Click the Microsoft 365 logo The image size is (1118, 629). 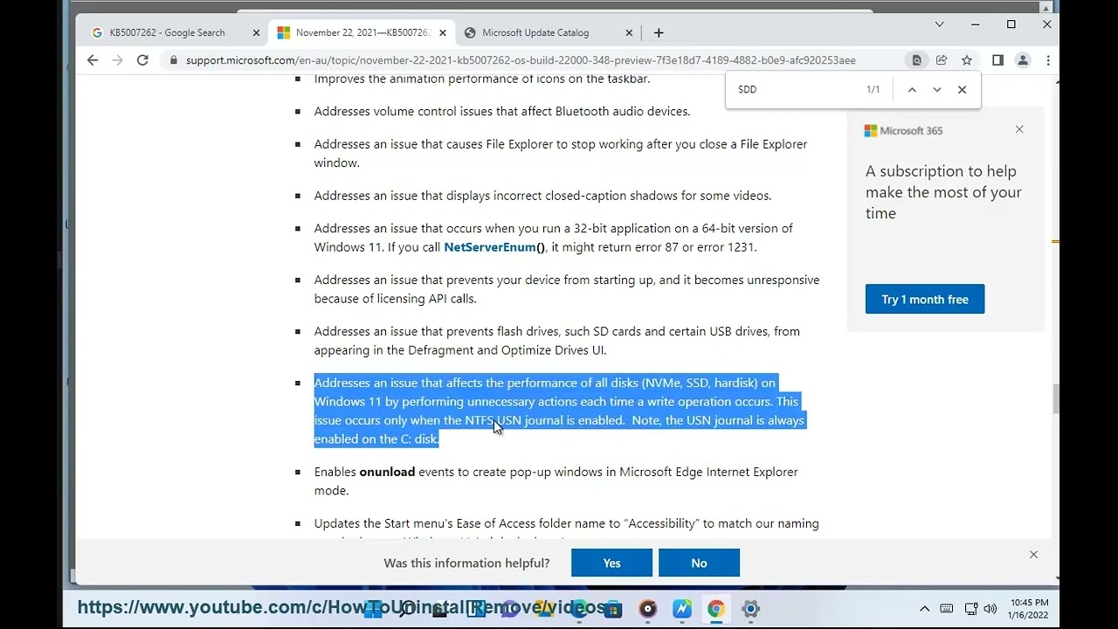[x=903, y=130]
